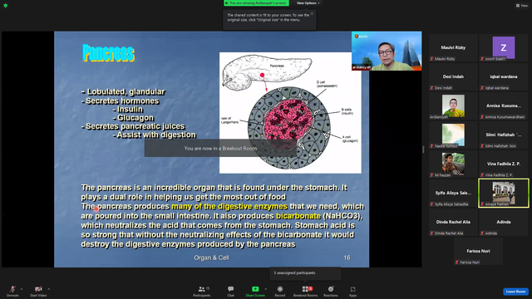The width and height of the screenshot is (532, 299).
Task: Click the Record button
Action: coord(280,291)
